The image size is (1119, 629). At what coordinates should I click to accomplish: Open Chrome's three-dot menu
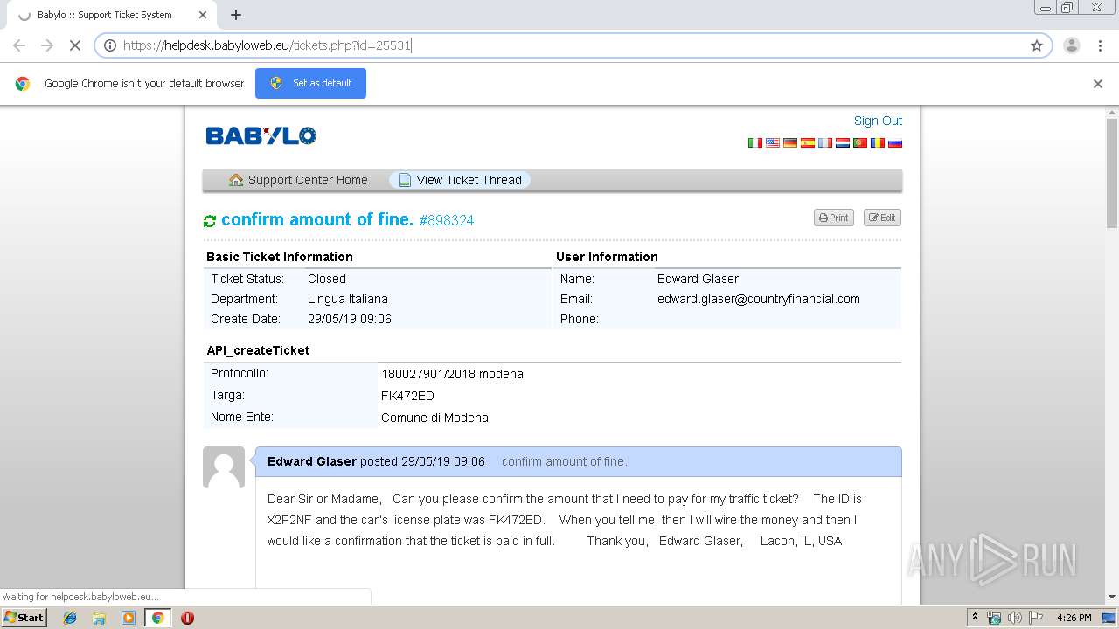click(x=1100, y=45)
